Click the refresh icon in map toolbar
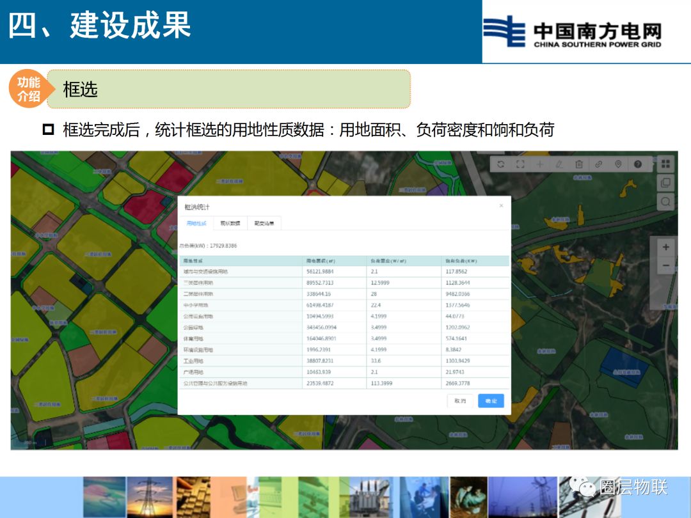This screenshot has width=691, height=518. (500, 164)
